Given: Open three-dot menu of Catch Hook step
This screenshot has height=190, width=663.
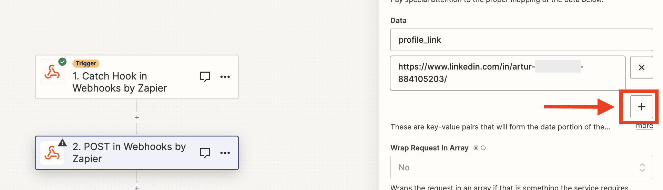Looking at the screenshot, I should (225, 77).
